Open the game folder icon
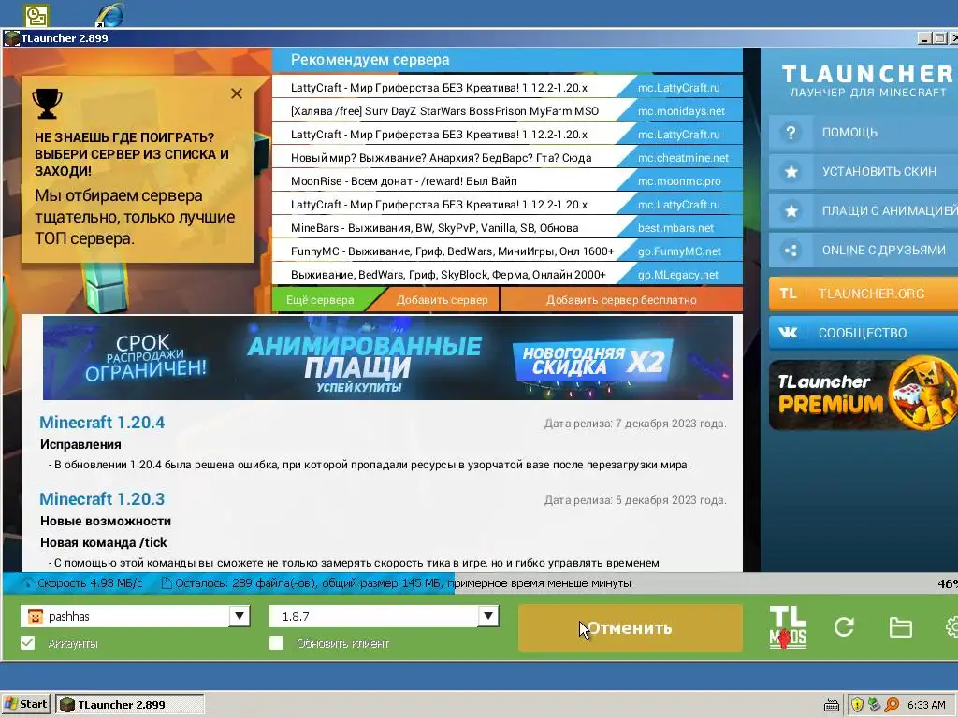 click(x=901, y=627)
